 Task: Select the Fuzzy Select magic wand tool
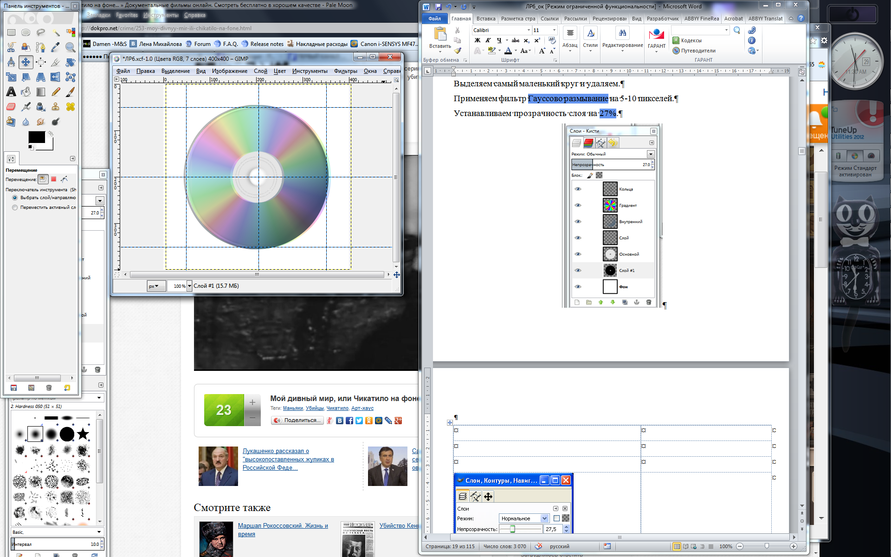click(56, 32)
